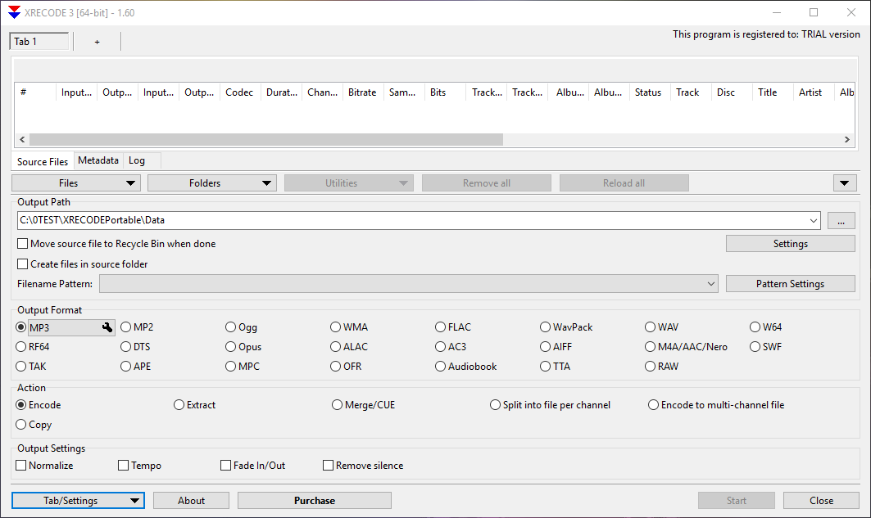Click the Remove all button
This screenshot has height=518, width=871.
(x=487, y=183)
